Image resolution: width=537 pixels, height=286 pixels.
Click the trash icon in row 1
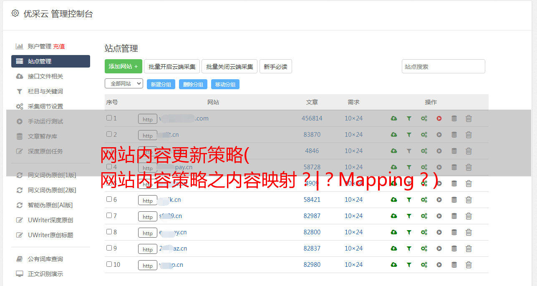point(469,118)
